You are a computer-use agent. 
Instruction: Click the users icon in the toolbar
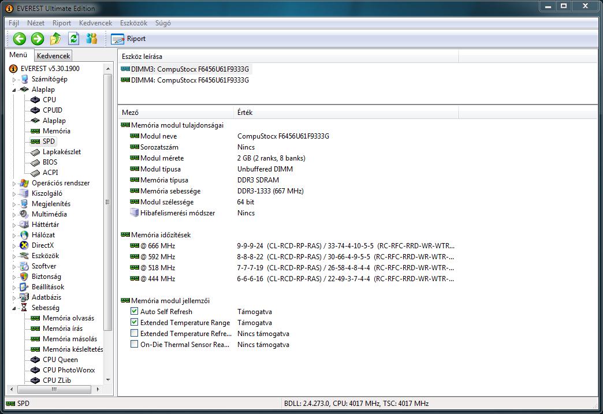[x=91, y=39]
